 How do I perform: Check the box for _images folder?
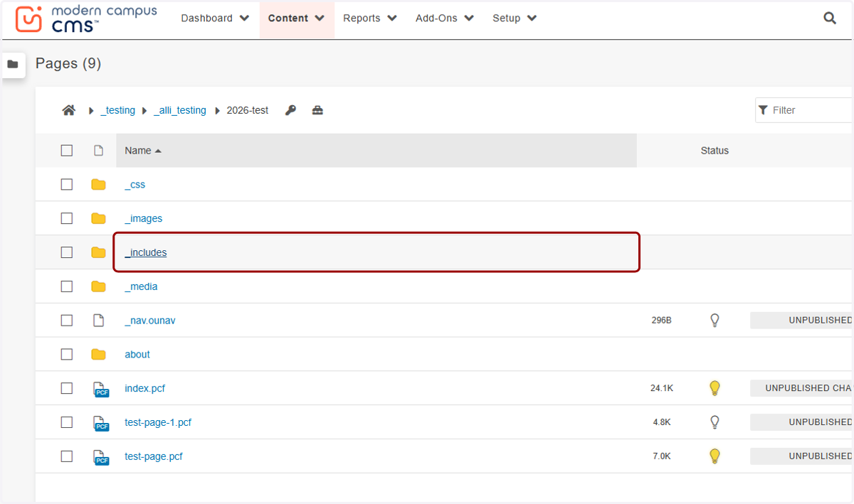pos(67,218)
